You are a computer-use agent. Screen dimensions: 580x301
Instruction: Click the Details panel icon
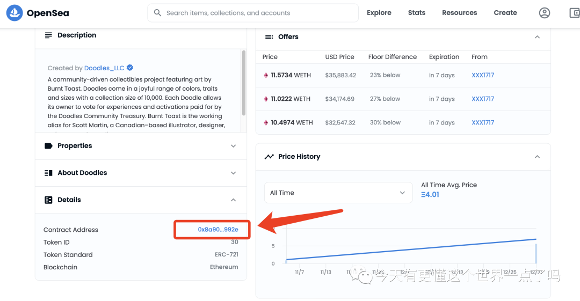click(48, 200)
